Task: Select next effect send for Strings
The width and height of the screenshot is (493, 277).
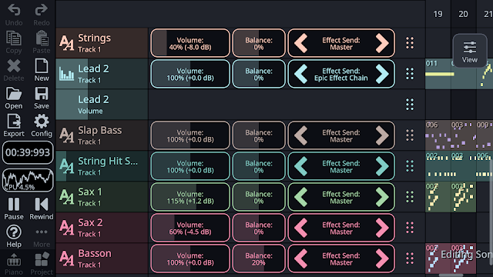Action: pyautogui.click(x=382, y=43)
